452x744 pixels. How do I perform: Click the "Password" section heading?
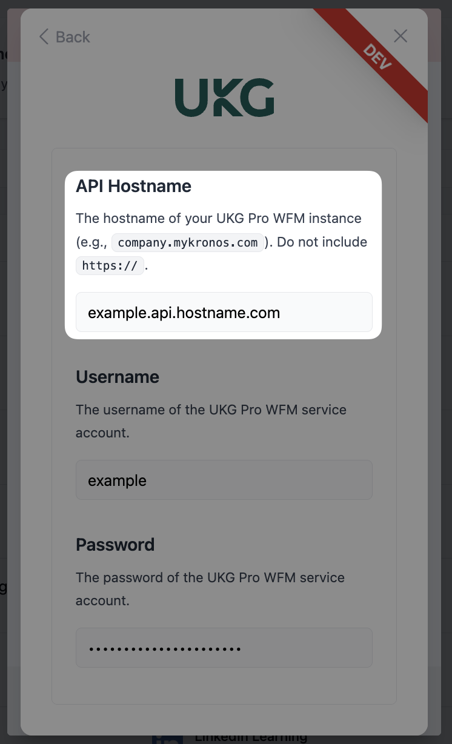click(115, 545)
